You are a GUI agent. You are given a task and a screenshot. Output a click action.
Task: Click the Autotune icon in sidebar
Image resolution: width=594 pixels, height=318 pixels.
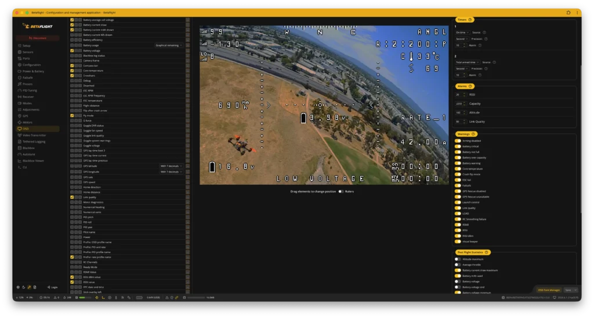(20, 154)
